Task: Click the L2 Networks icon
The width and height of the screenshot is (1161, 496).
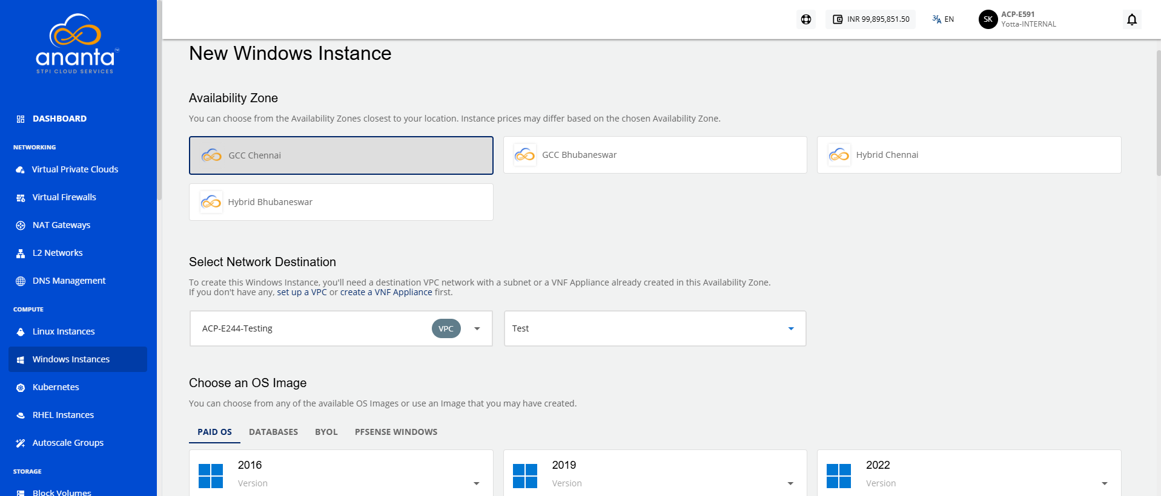Action: pos(21,253)
